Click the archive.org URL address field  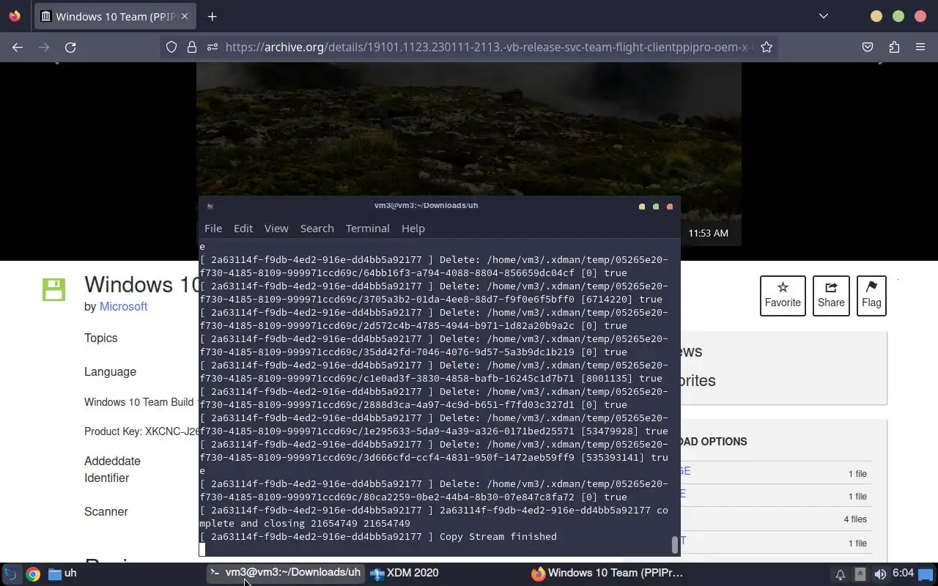point(487,47)
